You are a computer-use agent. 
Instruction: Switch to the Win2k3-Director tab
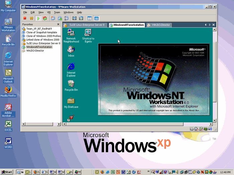pyautogui.click(x=159, y=25)
